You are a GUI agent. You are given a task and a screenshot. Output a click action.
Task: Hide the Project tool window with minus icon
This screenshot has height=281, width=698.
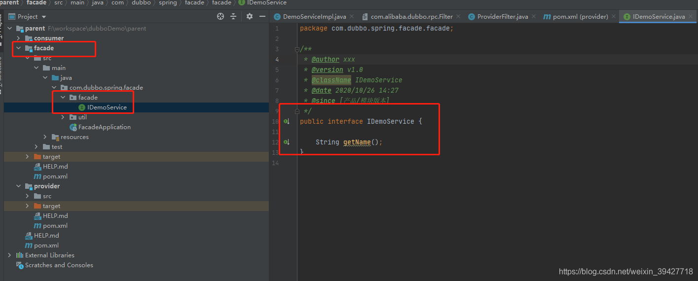coord(262,16)
